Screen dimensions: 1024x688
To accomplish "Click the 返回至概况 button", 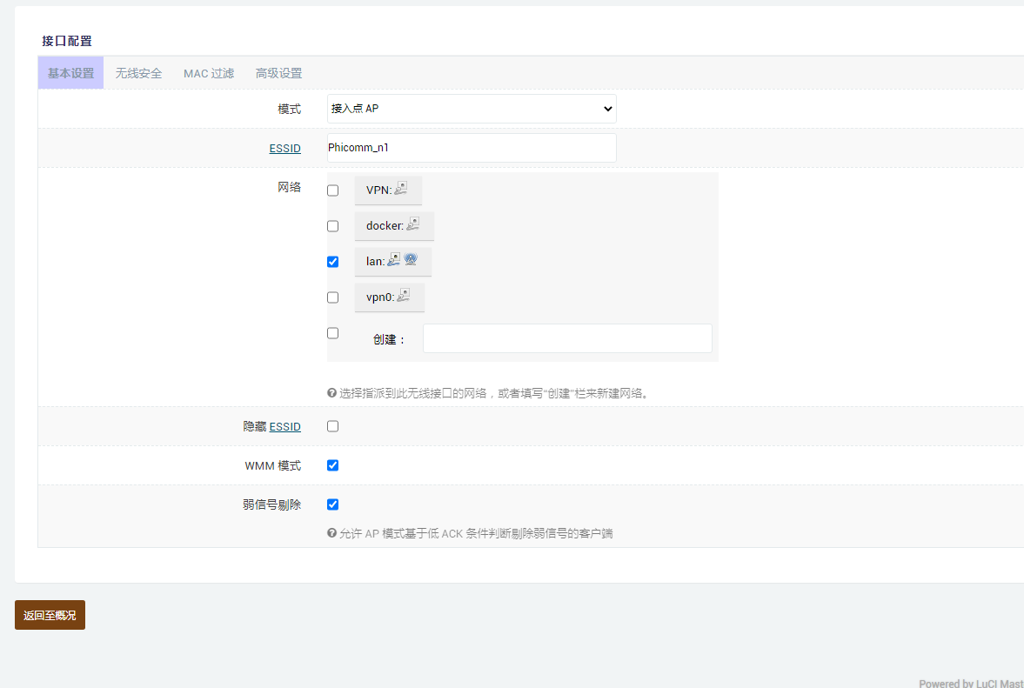I will [x=50, y=615].
